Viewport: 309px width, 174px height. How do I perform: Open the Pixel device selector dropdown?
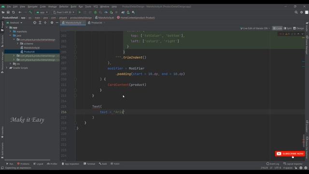64,12
